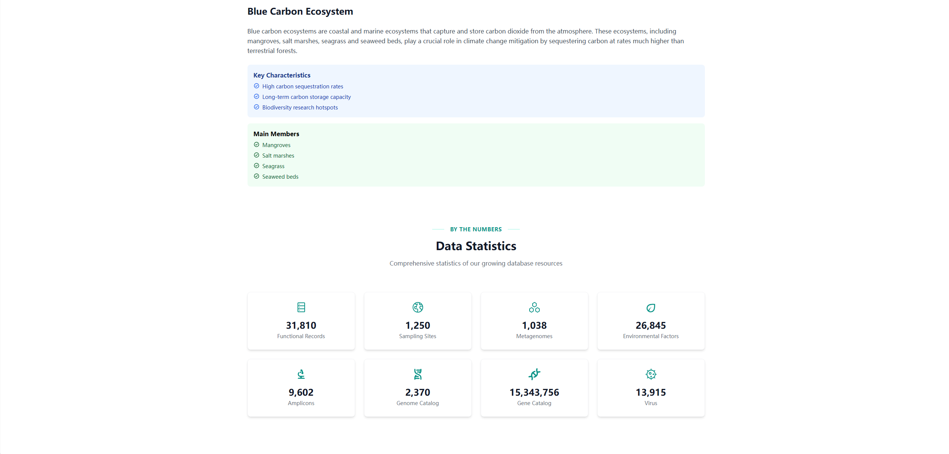Click the Functional Records label
Screen dimensions: 949x454
pyautogui.click(x=301, y=336)
